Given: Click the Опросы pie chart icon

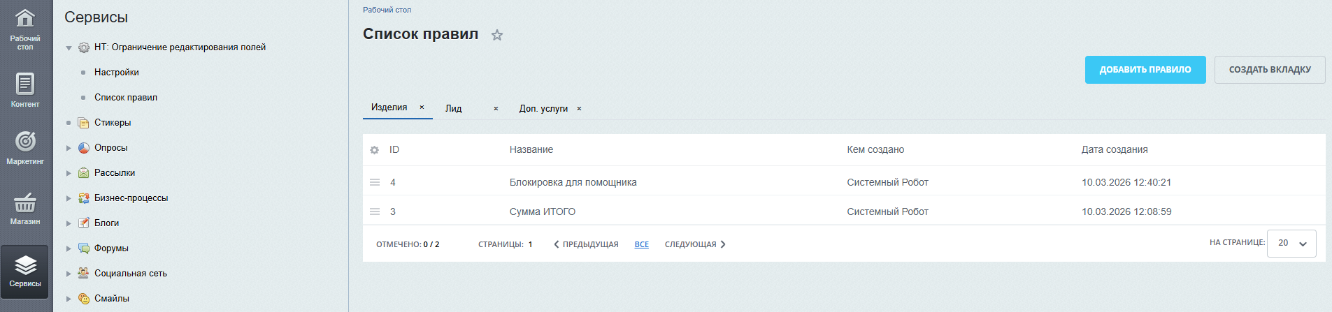Looking at the screenshot, I should click(x=83, y=148).
